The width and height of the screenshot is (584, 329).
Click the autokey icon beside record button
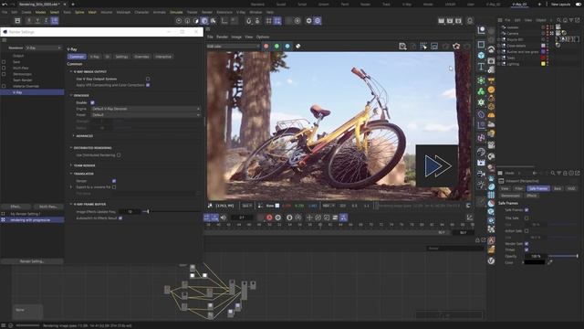(x=277, y=218)
